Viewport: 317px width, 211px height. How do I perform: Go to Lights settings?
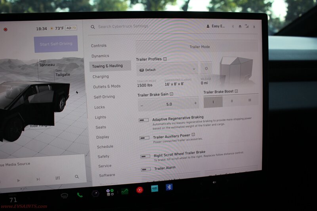pyautogui.click(x=101, y=117)
